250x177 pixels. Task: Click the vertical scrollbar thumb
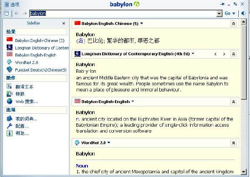point(244,62)
